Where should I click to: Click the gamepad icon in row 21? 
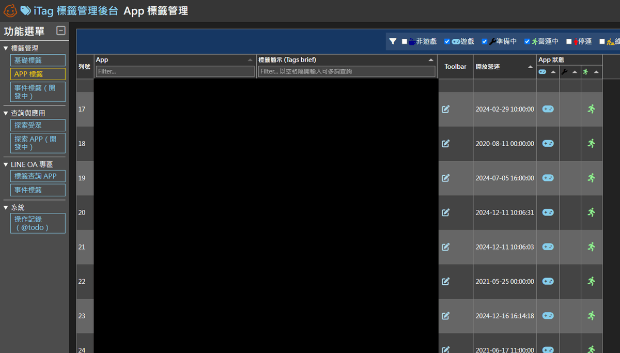click(548, 247)
